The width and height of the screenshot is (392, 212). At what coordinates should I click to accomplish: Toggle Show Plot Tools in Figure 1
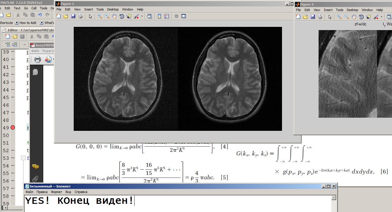pos(184,16)
